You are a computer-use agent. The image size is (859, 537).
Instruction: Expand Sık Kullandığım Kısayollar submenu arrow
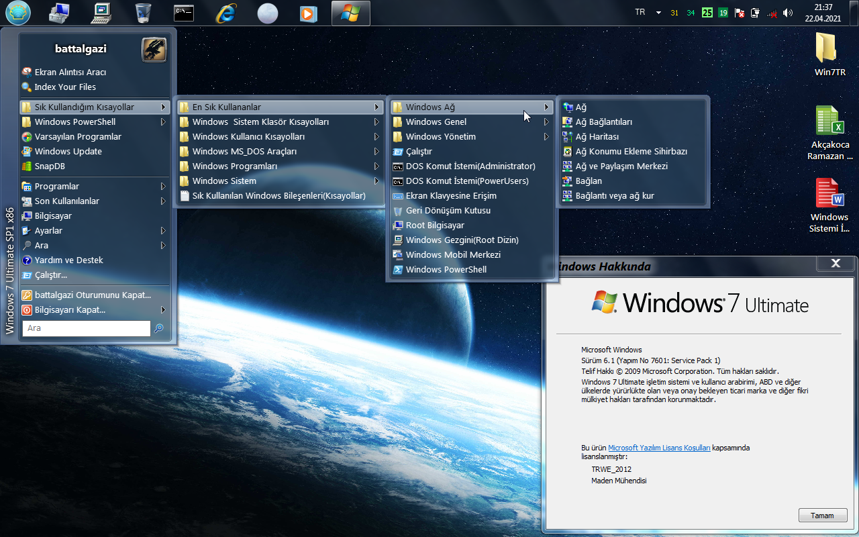pos(163,107)
